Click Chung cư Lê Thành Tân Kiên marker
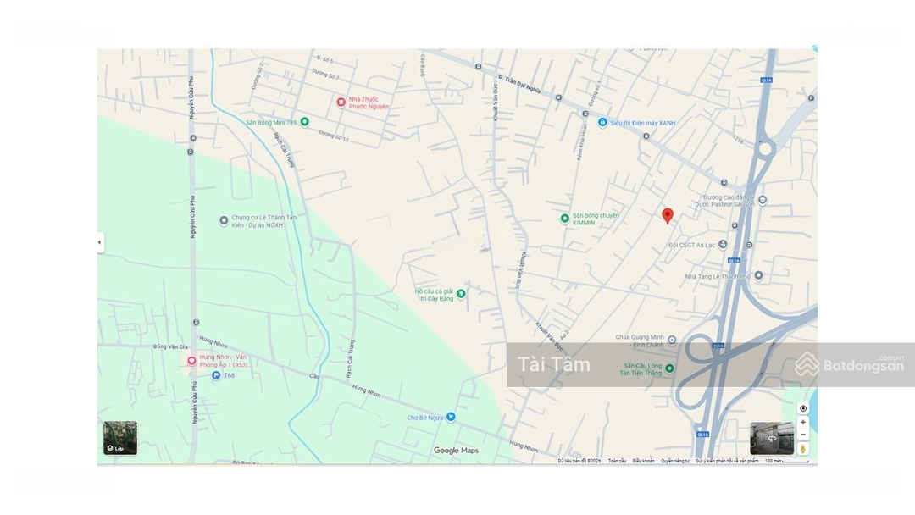This screenshot has height=515, width=915. [x=224, y=221]
